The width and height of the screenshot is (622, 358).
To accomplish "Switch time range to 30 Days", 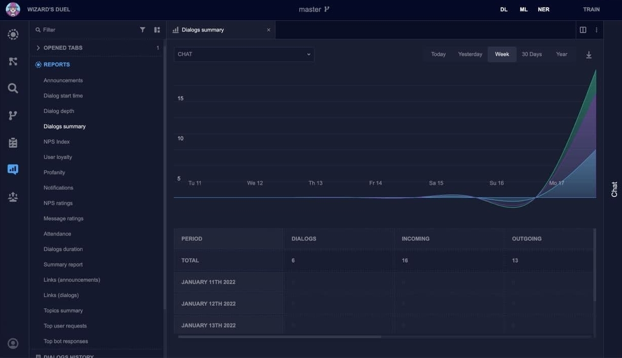I will 532,54.
